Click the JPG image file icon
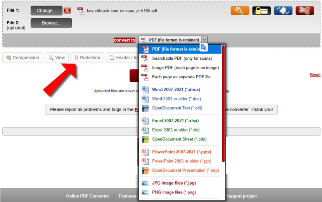322x202 pixels. click(x=145, y=183)
